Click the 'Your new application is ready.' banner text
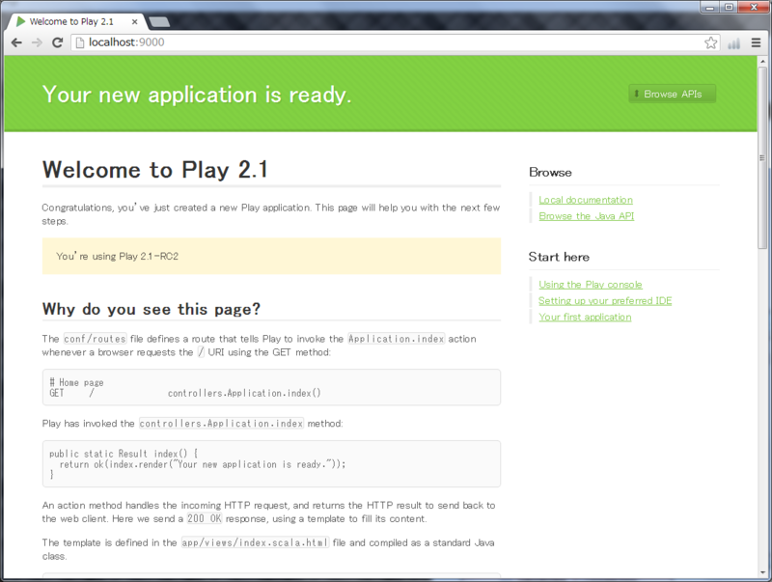772x582 pixels. tap(197, 95)
